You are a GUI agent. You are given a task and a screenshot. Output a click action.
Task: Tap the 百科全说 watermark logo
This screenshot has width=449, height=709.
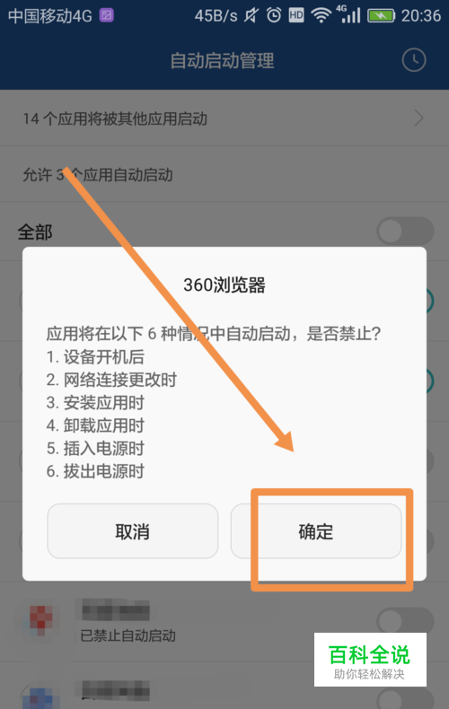370,660
